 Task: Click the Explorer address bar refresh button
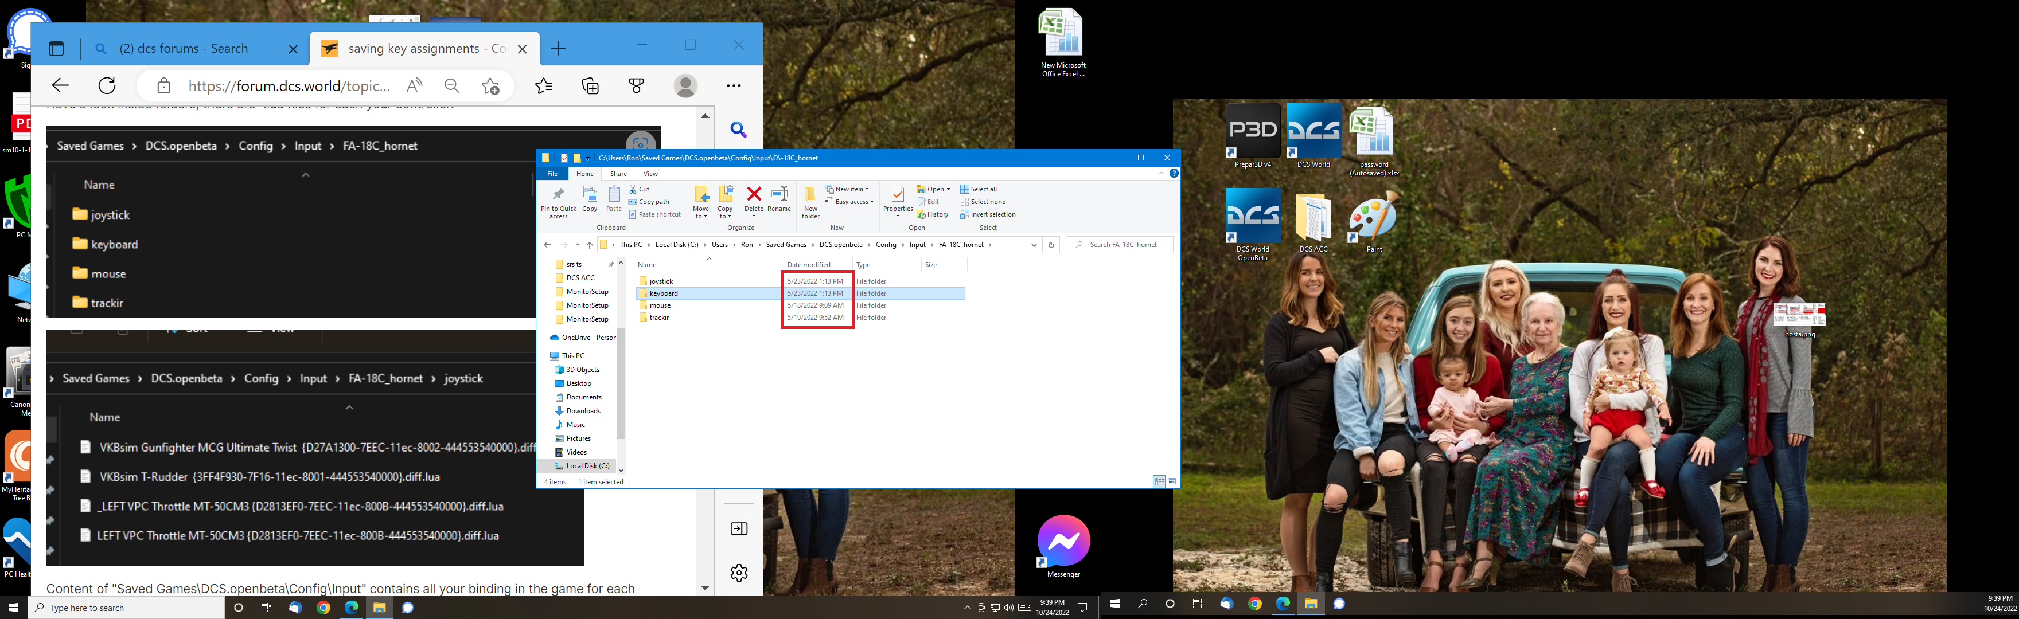click(x=1051, y=245)
